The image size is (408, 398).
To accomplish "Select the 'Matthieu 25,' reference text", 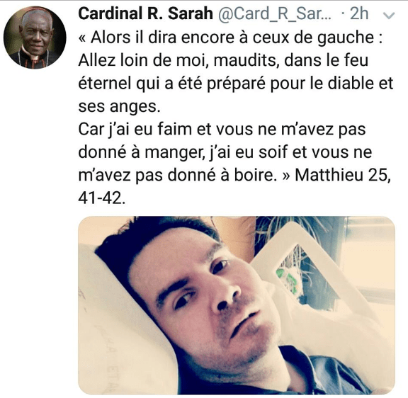I will pos(343,175).
